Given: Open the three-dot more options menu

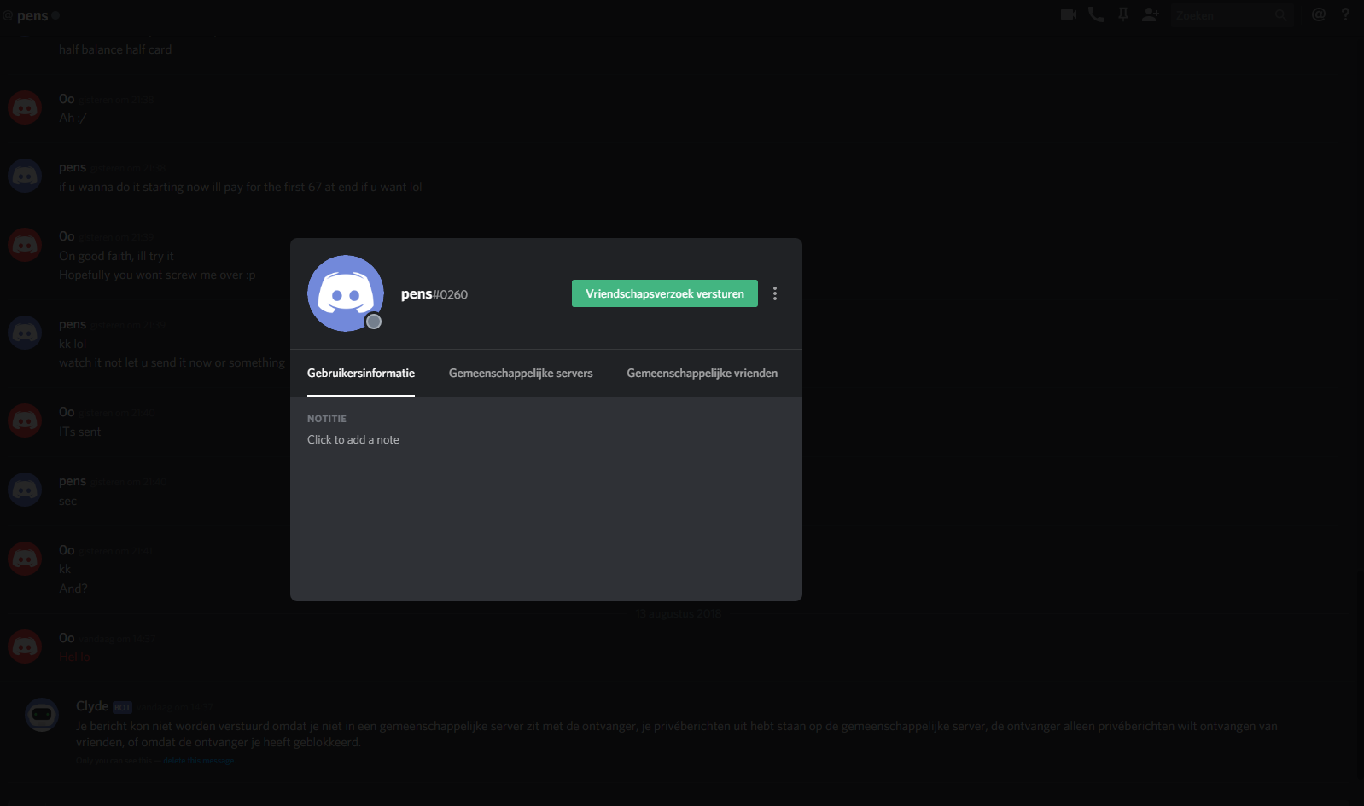Looking at the screenshot, I should [x=775, y=293].
